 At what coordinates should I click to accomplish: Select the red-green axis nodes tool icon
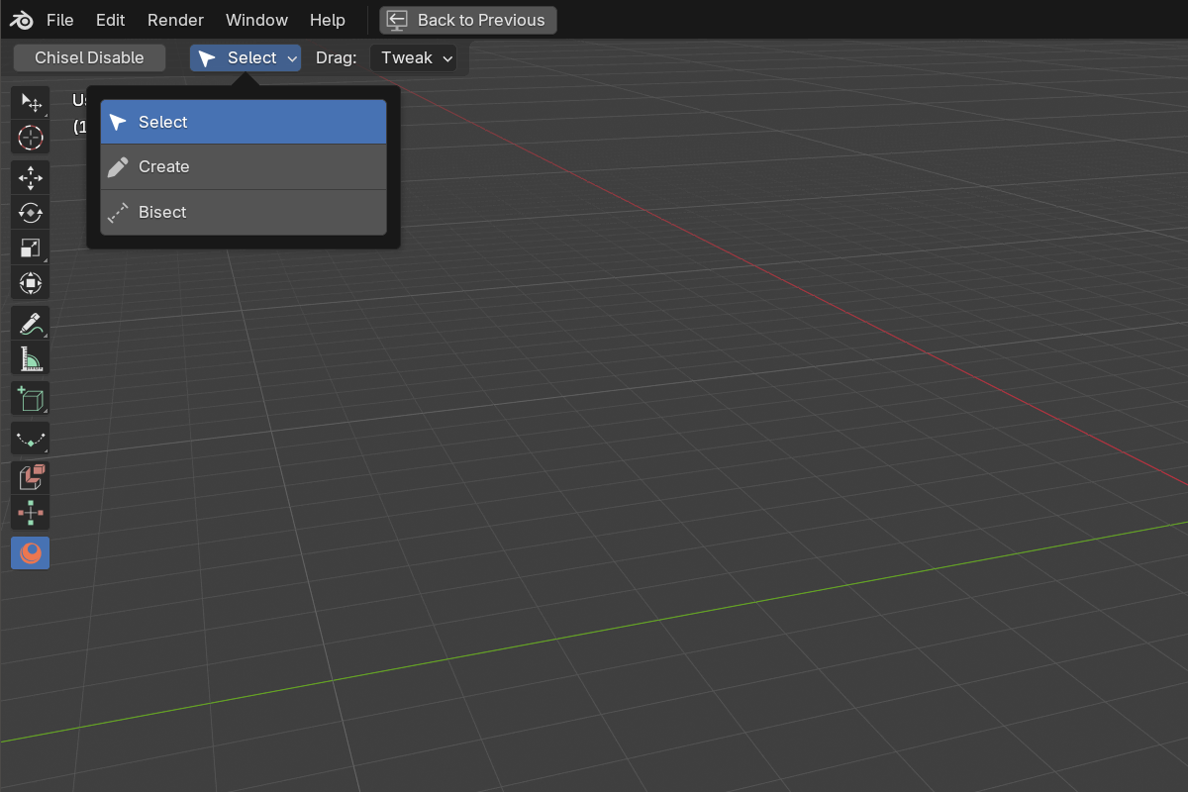31,512
